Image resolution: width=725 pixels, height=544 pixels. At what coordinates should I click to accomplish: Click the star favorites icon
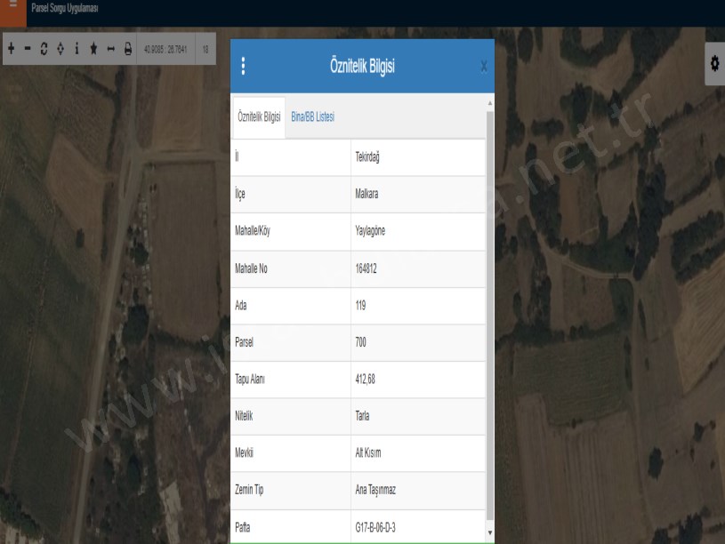94,48
